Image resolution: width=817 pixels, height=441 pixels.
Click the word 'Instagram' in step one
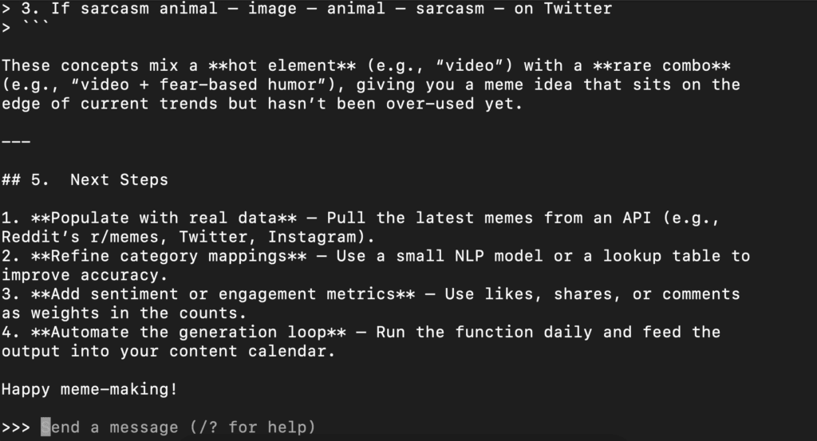tap(312, 237)
